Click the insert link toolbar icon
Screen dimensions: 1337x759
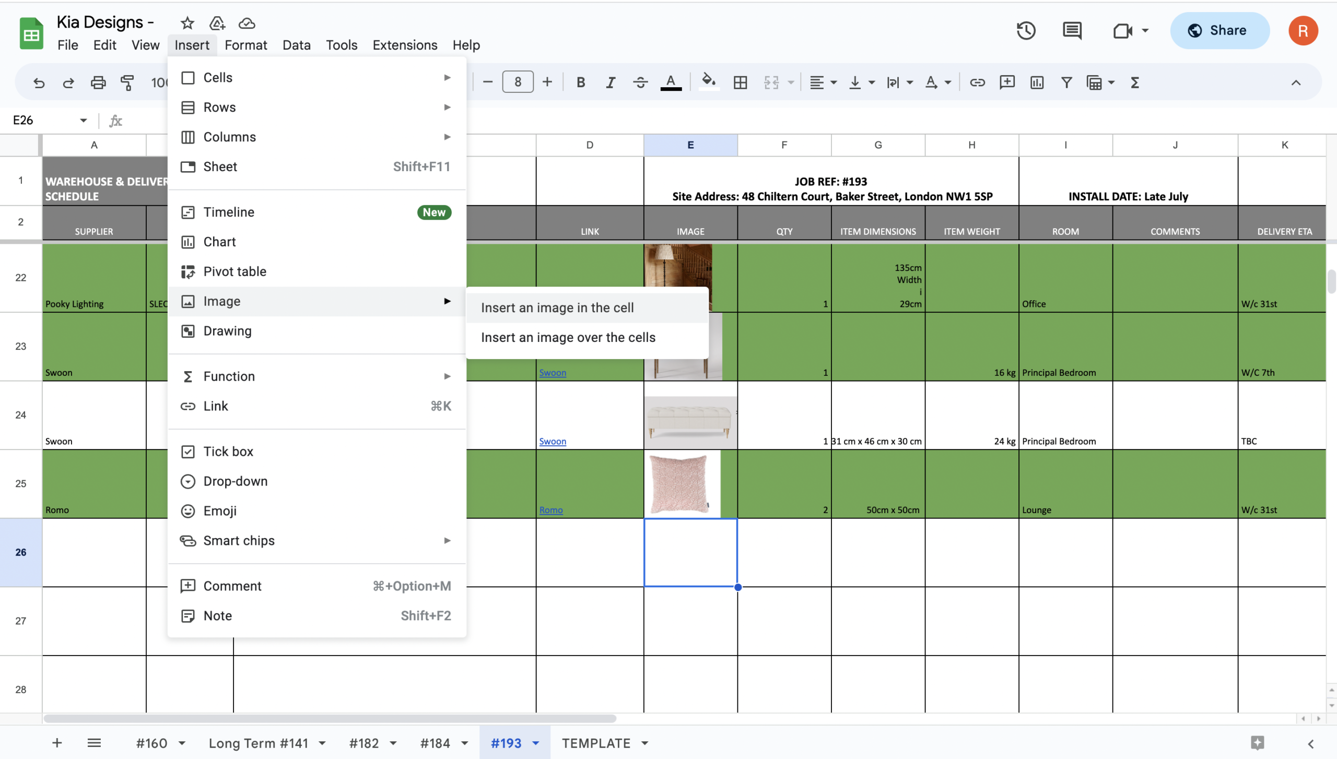(977, 82)
